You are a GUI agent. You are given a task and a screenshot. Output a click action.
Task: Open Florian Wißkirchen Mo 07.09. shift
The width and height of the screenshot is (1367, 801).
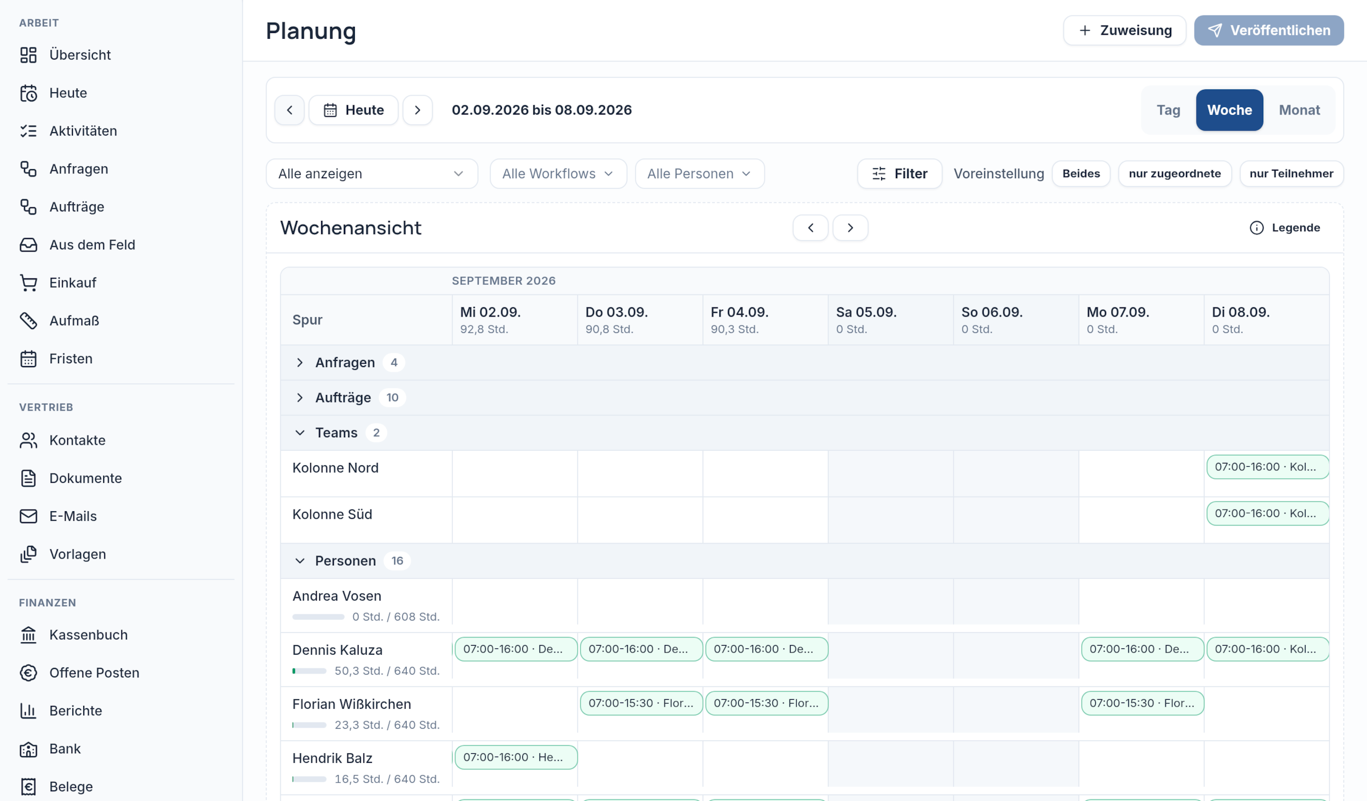click(x=1142, y=703)
